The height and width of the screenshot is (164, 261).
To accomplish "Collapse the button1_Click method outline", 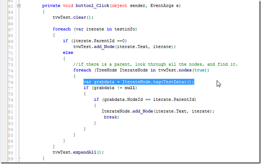I will [19, 6].
